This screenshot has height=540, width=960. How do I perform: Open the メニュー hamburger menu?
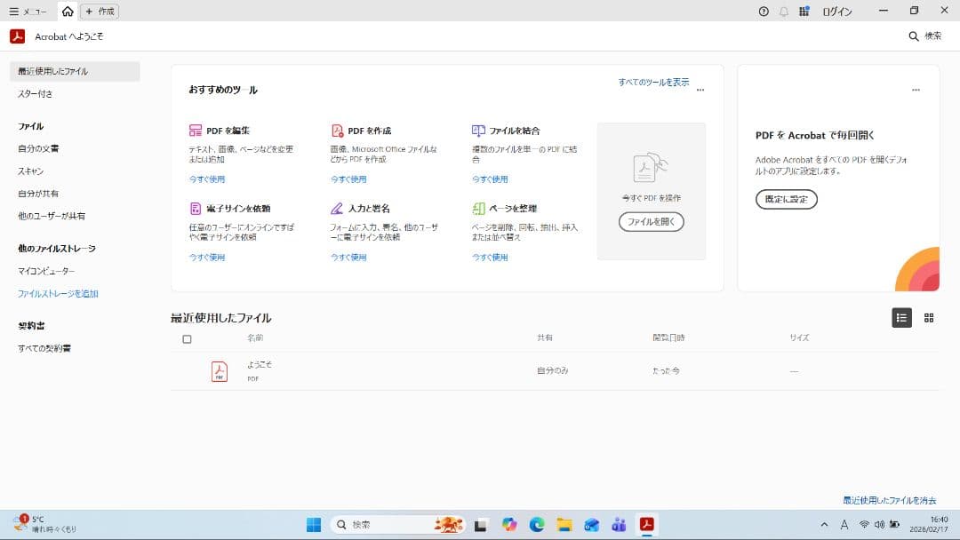pyautogui.click(x=13, y=12)
